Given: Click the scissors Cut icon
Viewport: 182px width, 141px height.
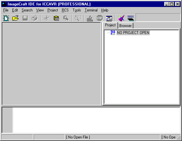Looking at the screenshot, I should (47, 18).
